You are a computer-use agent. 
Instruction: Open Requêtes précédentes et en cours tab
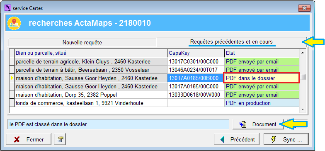231,41
